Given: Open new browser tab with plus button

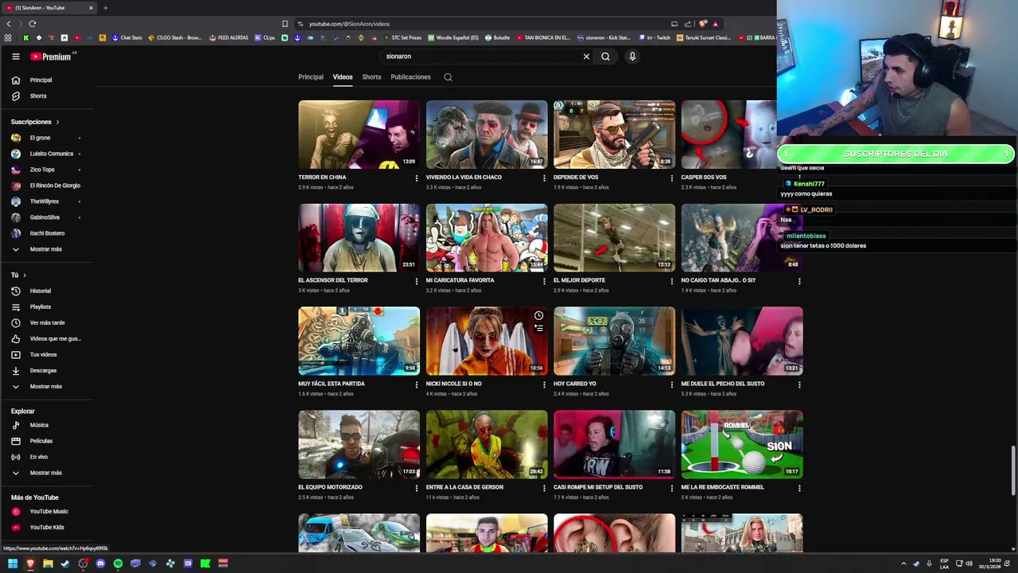Looking at the screenshot, I should coord(105,8).
